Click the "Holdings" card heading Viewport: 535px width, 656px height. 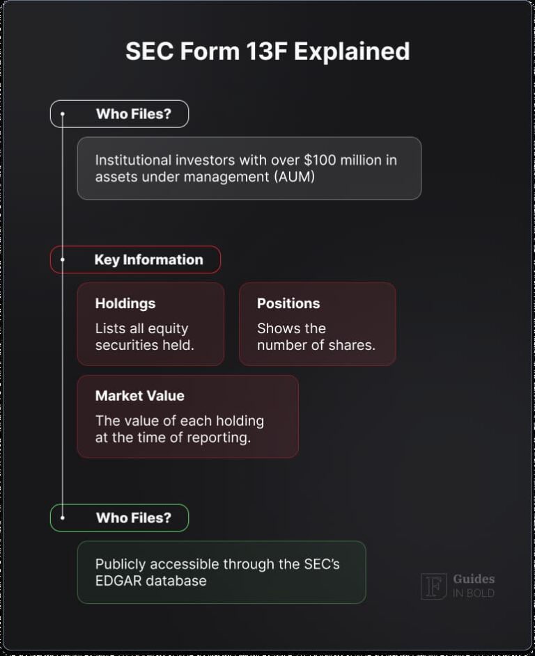(125, 303)
